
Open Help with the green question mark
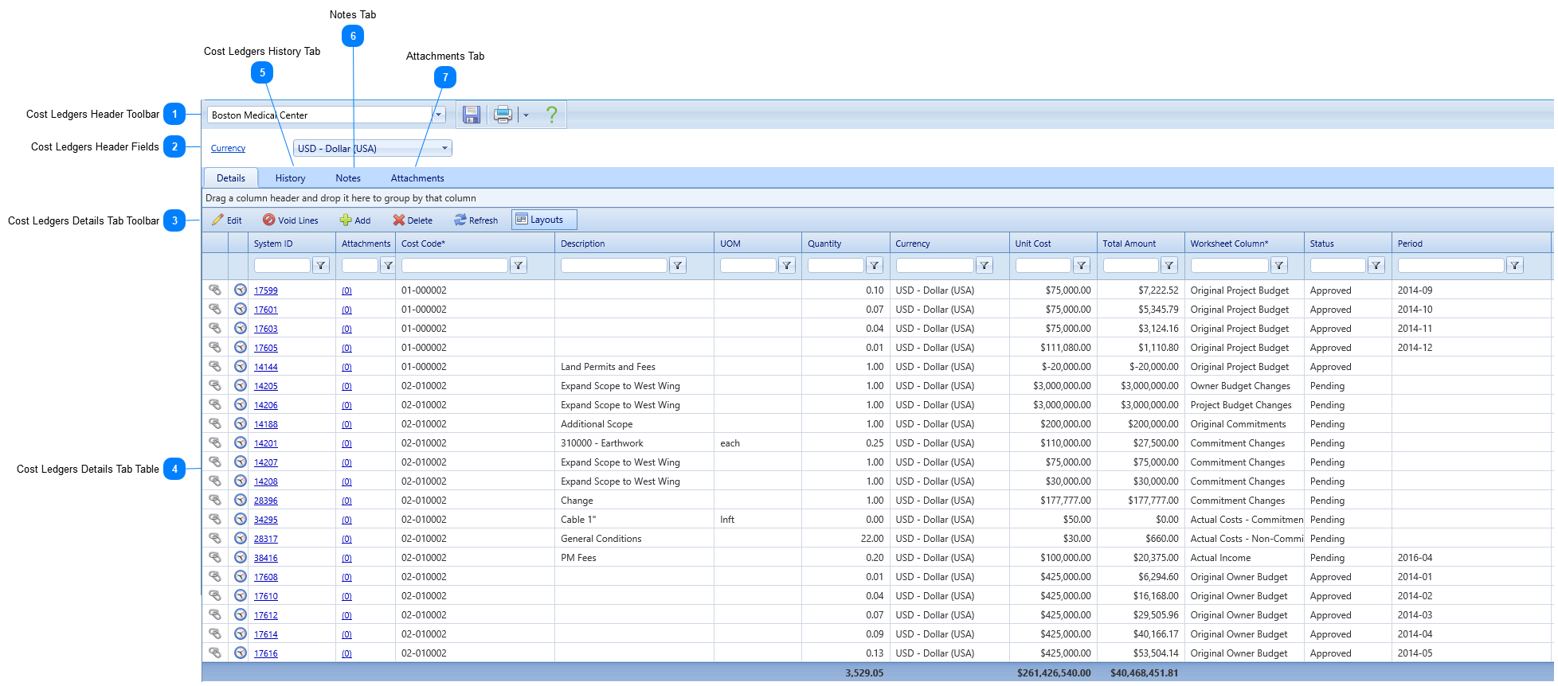click(551, 115)
